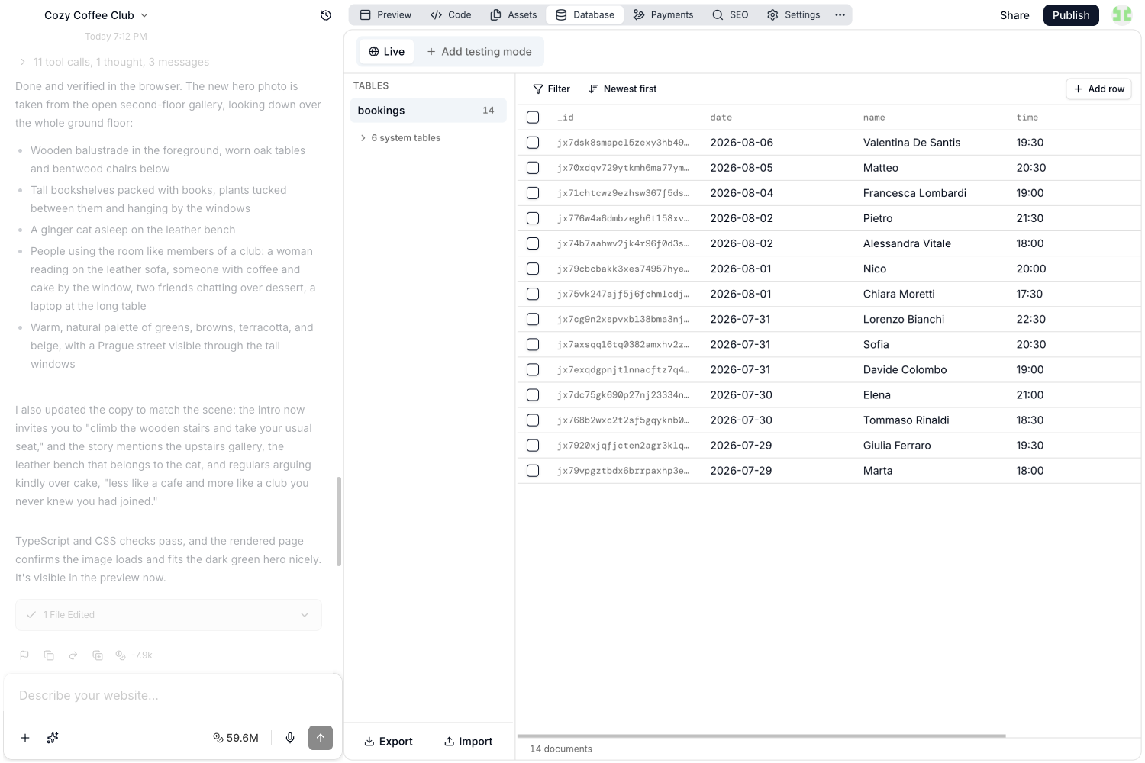Copy the chat message with the copy icon
1145x763 pixels.
(x=49, y=655)
